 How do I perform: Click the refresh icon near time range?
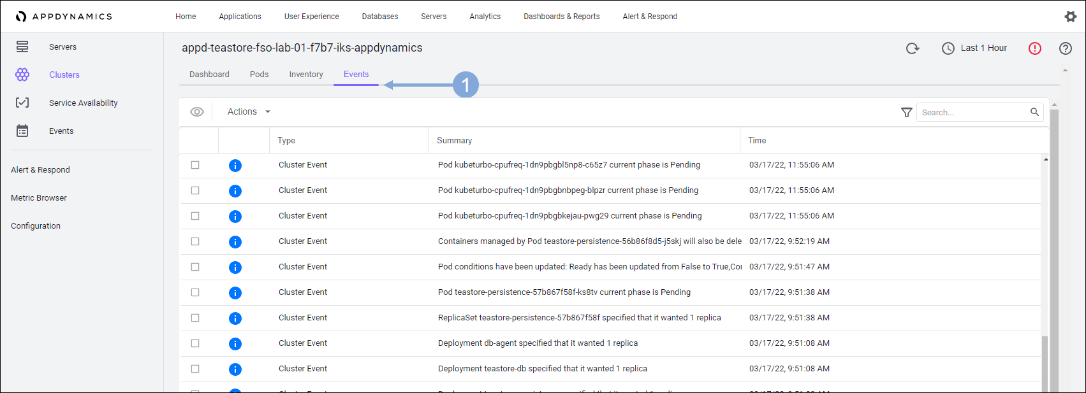tap(913, 48)
